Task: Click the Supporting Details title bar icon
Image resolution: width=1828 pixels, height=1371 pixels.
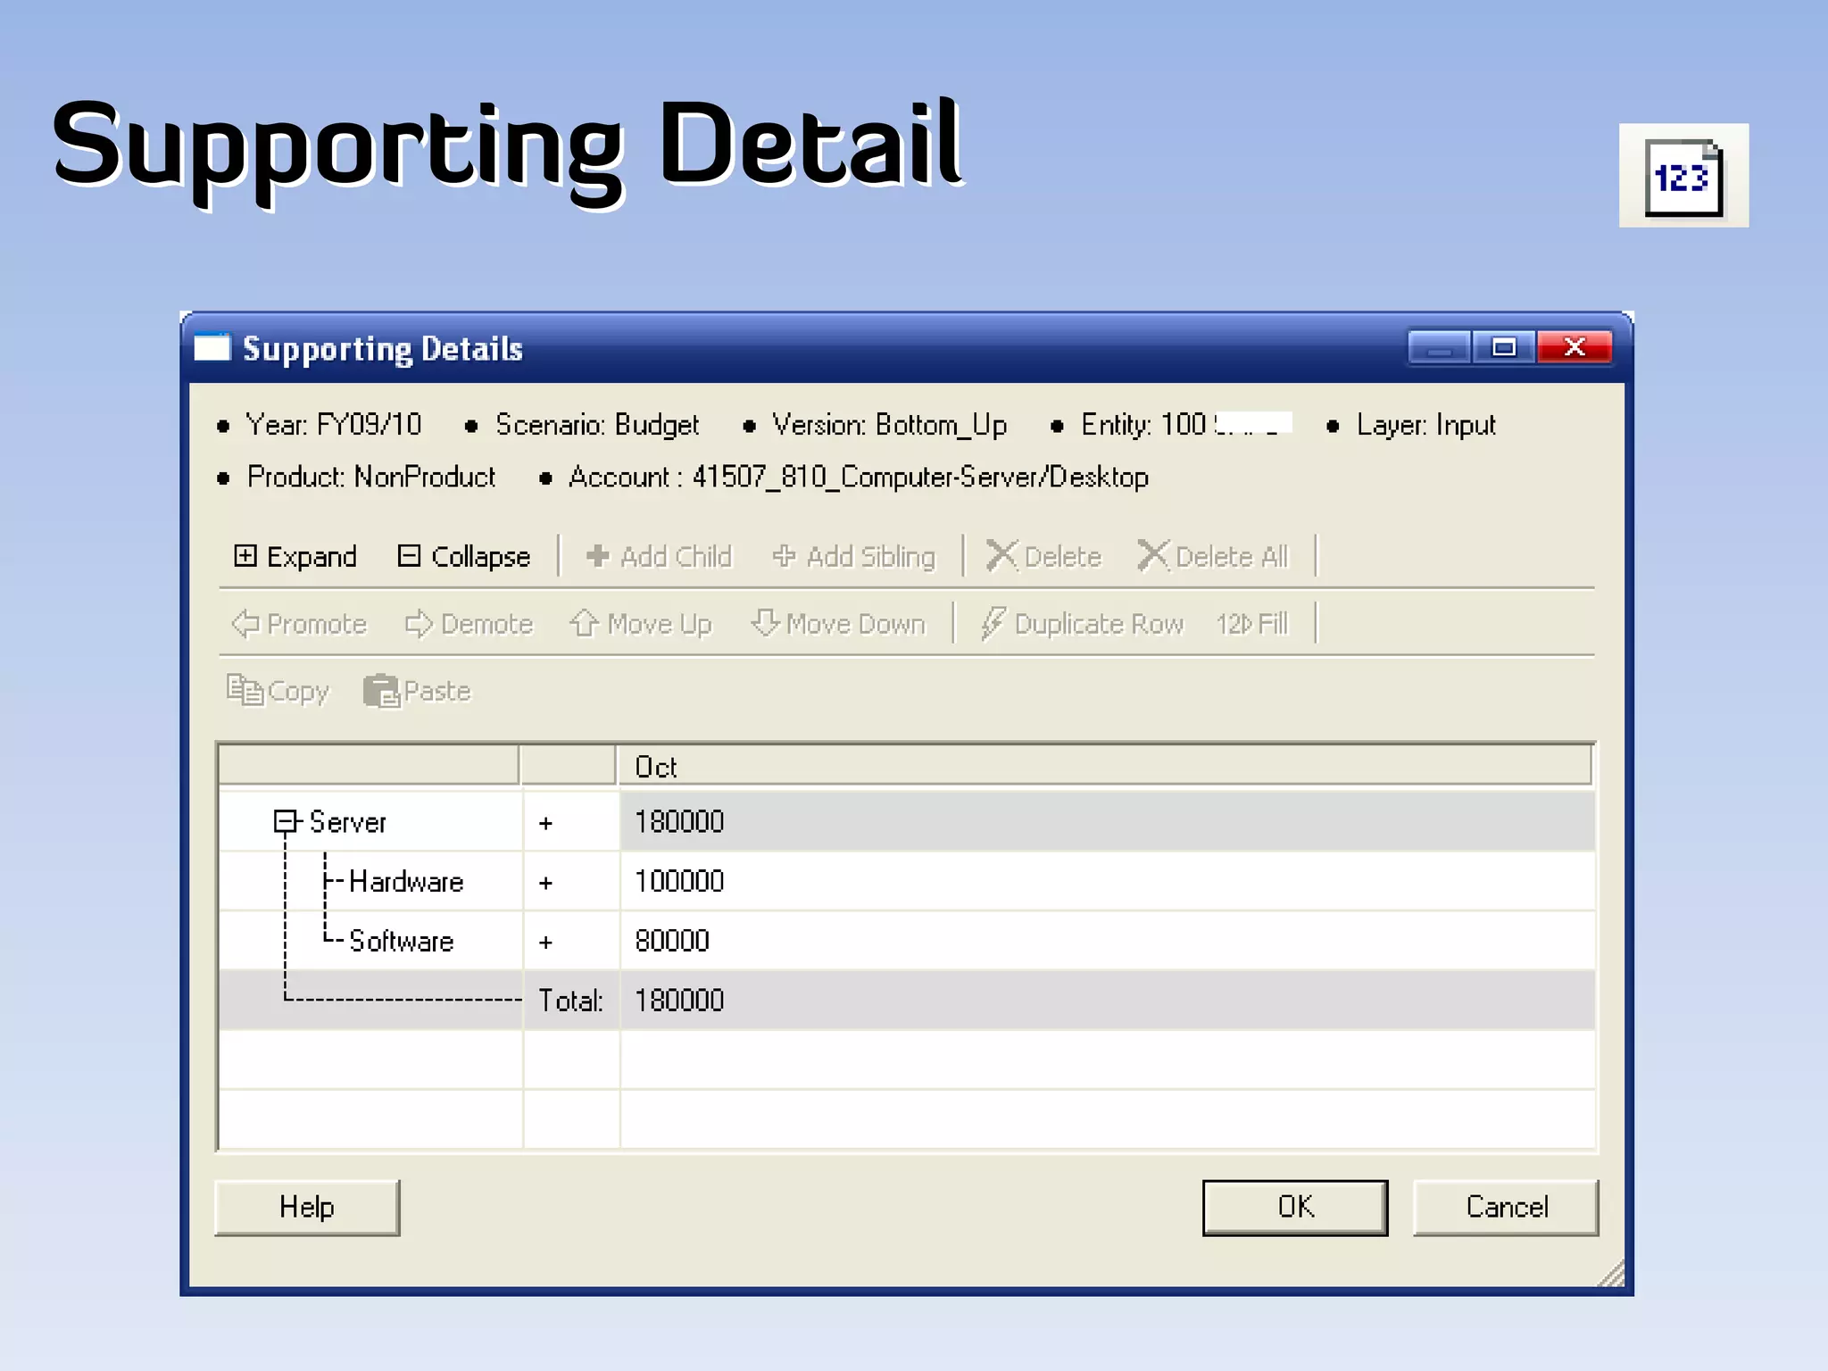Action: coord(212,347)
